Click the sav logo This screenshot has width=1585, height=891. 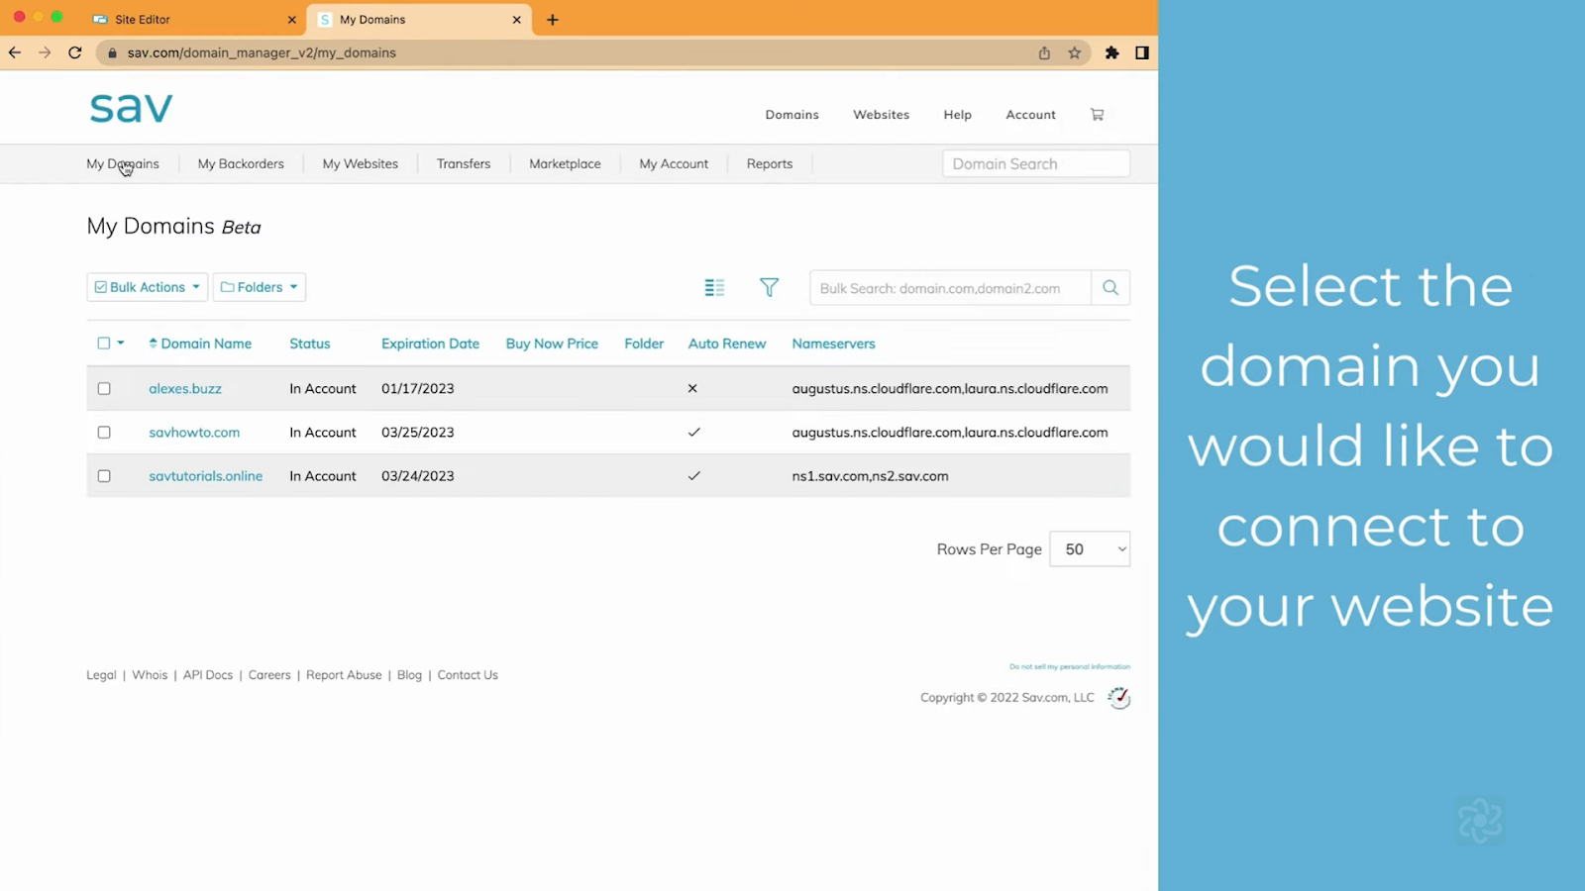131,108
